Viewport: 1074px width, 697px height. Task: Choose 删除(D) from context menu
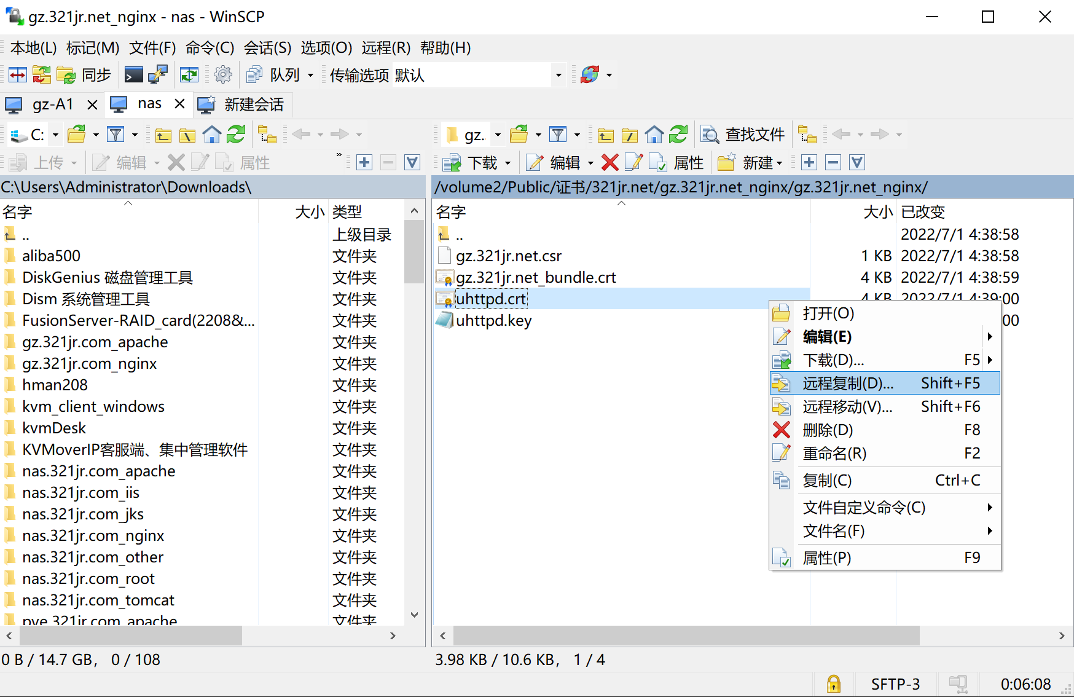pos(885,430)
